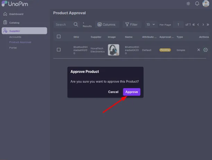212x160 pixels.
Task: Open the Portal submenu item
Action: click(13, 48)
